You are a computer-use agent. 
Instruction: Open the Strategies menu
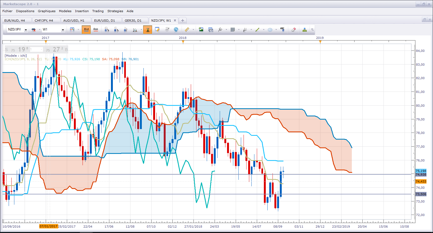pos(115,11)
